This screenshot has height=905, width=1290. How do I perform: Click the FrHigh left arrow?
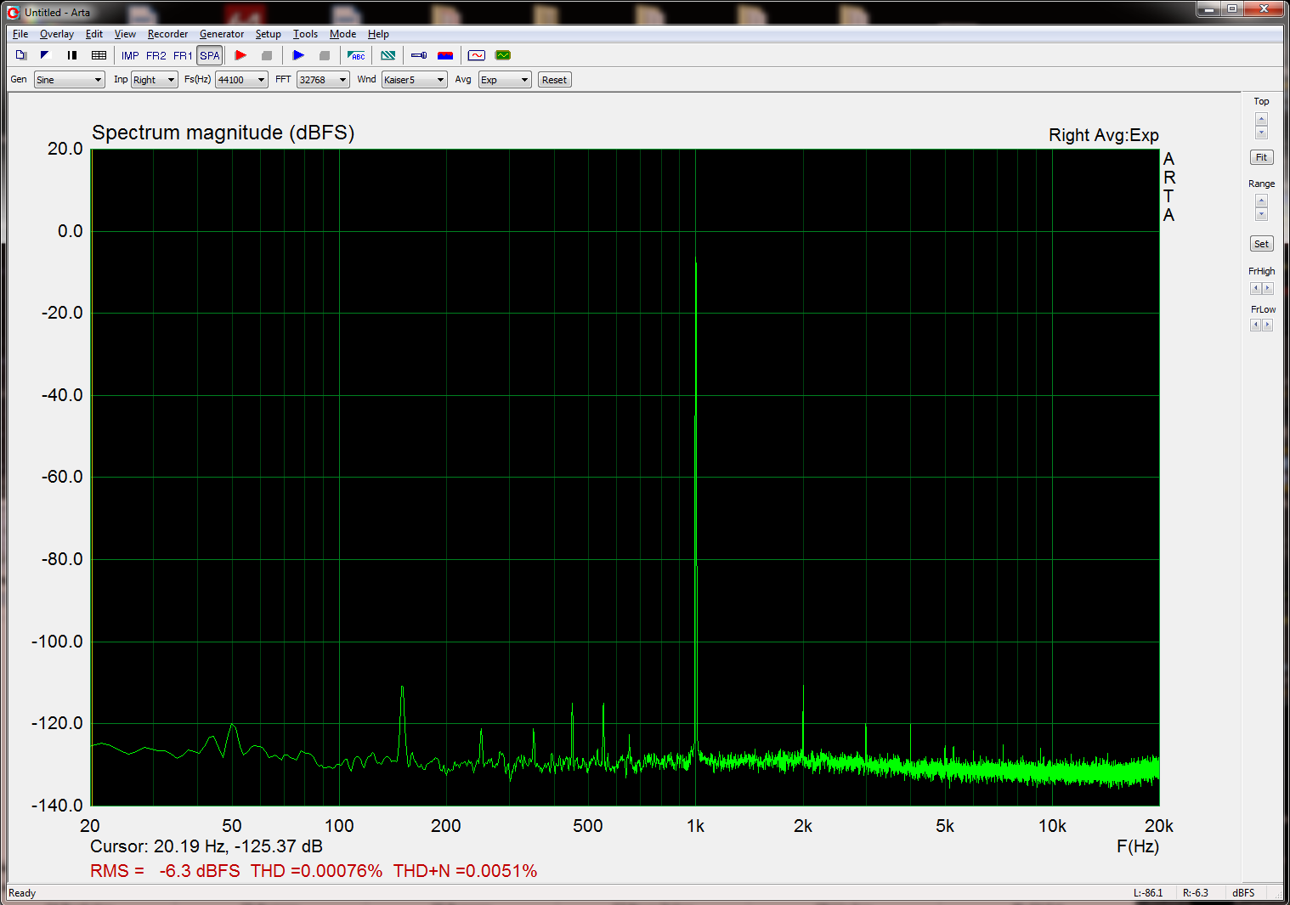pyautogui.click(x=1255, y=289)
